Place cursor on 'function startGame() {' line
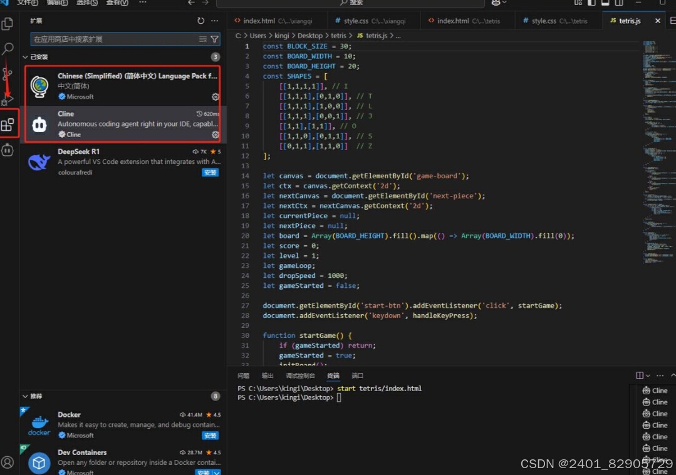This screenshot has width=676, height=475. (307, 335)
